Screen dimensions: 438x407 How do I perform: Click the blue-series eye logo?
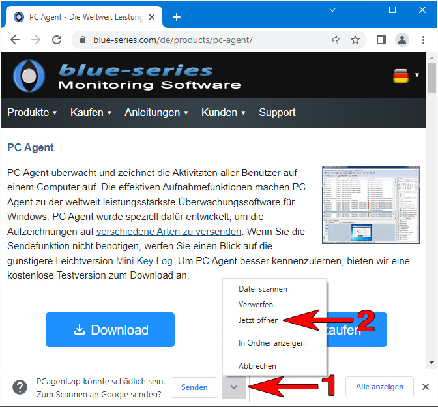[x=29, y=76]
